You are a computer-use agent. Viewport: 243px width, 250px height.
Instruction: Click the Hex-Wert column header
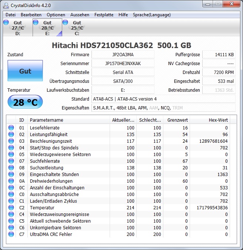coord(210,120)
